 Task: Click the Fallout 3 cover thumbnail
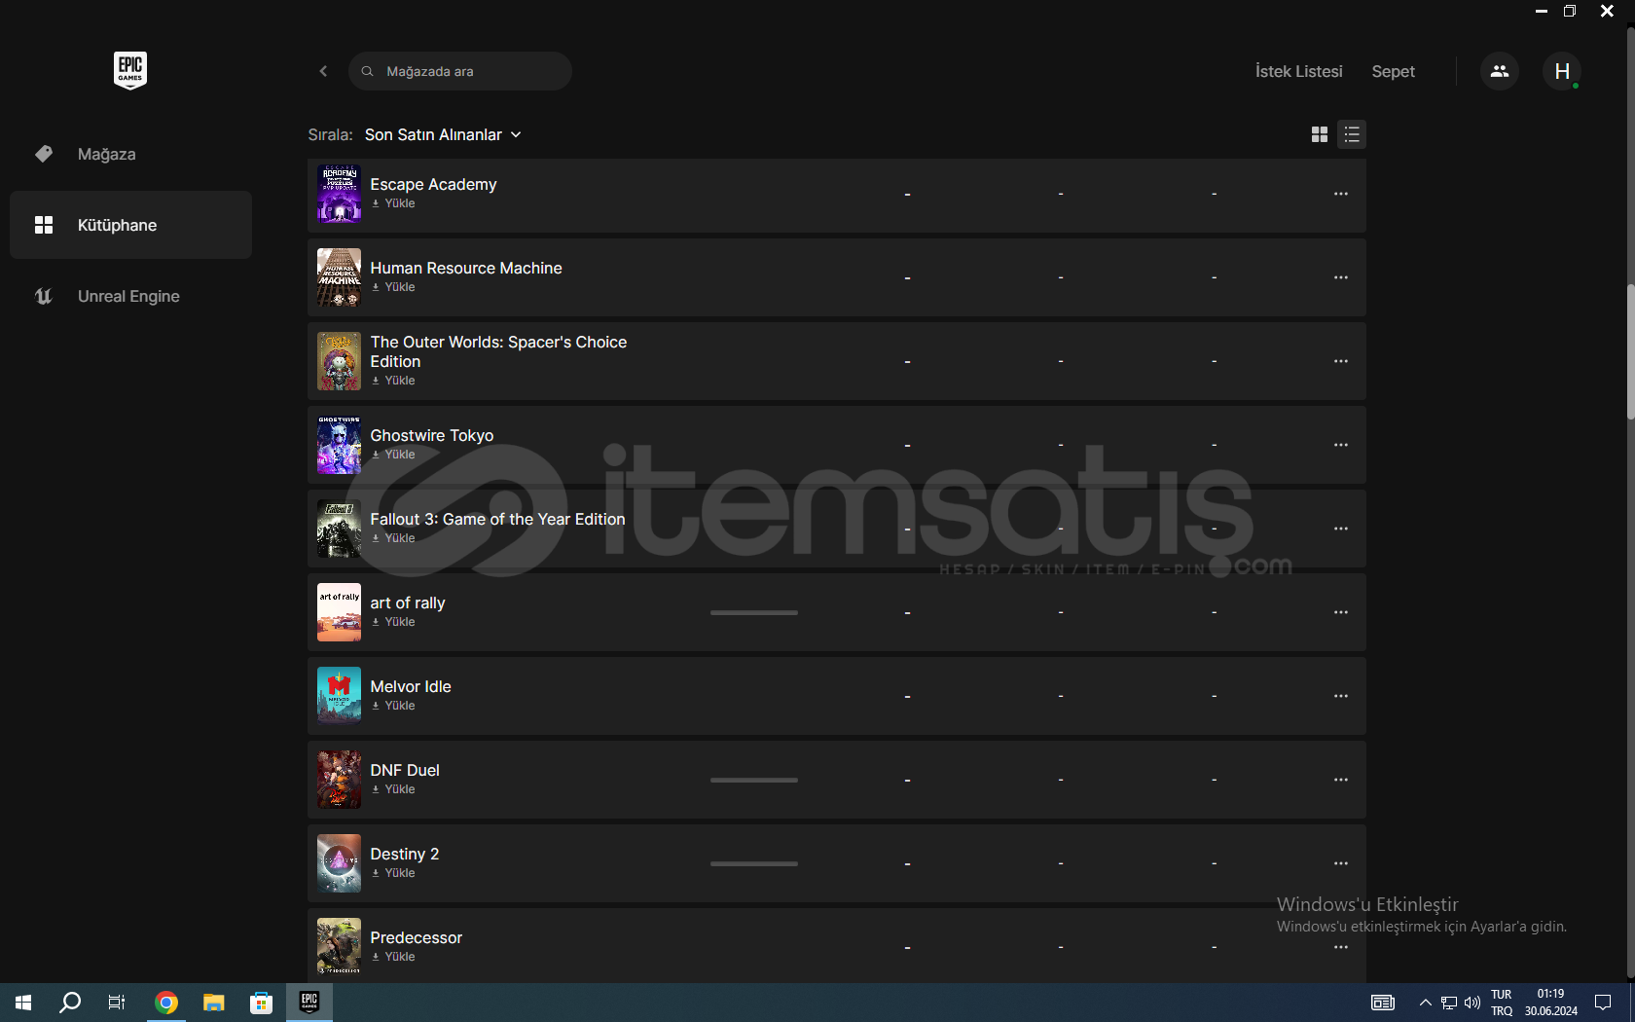pyautogui.click(x=339, y=529)
